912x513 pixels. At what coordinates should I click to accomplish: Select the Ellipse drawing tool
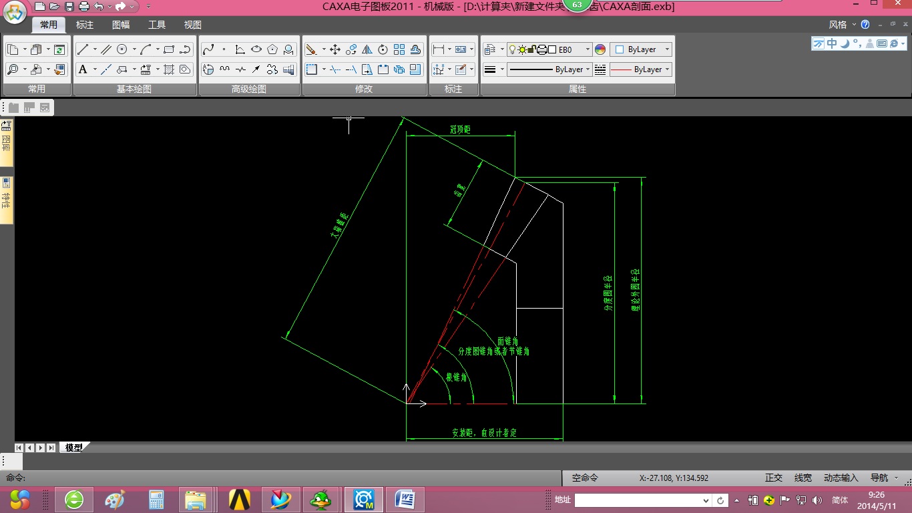point(256,49)
